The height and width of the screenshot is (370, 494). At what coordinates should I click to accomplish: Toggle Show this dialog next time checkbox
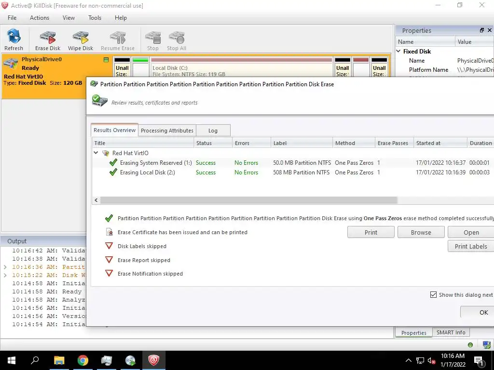pyautogui.click(x=434, y=295)
